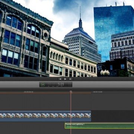Image resolution: width=134 pixels, height=134 pixels.
Task: Click the dark gap after the video clip
Action: coord(113,116)
